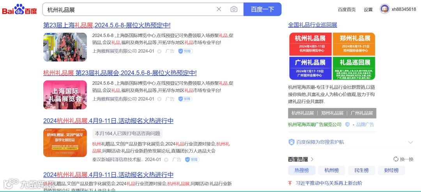Click the shield icon beside 百度保障为您搜索护航
This screenshot has height=192, width=421.
click(291, 142)
